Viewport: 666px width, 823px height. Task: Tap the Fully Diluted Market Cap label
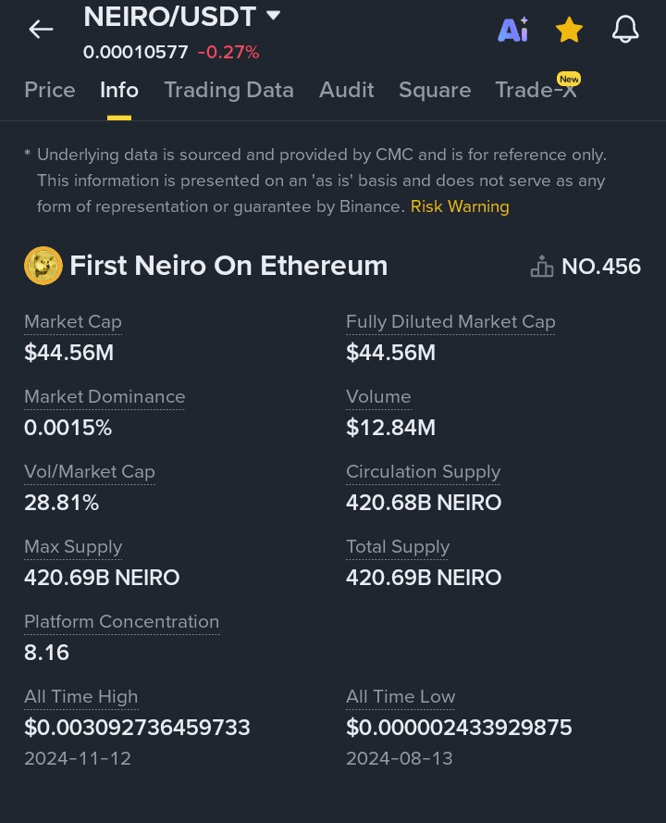point(450,322)
